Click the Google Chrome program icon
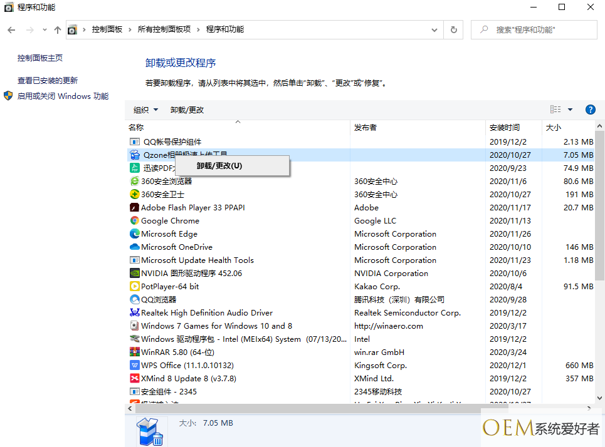Screen dimensions: 605x447 pyautogui.click(x=134, y=221)
